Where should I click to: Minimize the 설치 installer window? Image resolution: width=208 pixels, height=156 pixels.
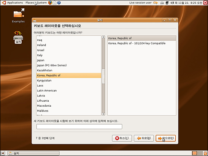tap(165, 20)
